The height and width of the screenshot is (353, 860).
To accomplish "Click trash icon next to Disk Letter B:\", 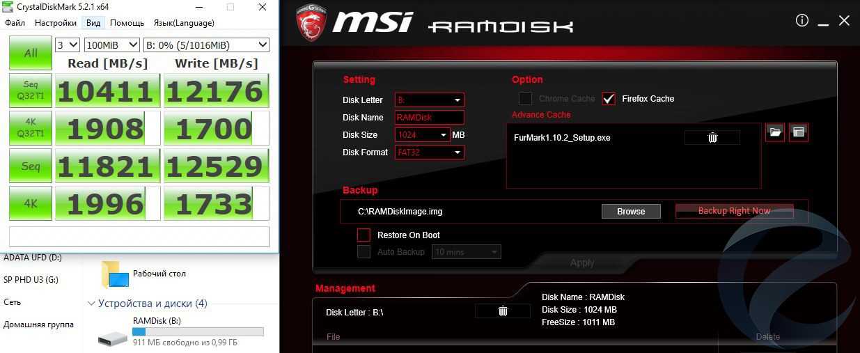I will (x=503, y=311).
